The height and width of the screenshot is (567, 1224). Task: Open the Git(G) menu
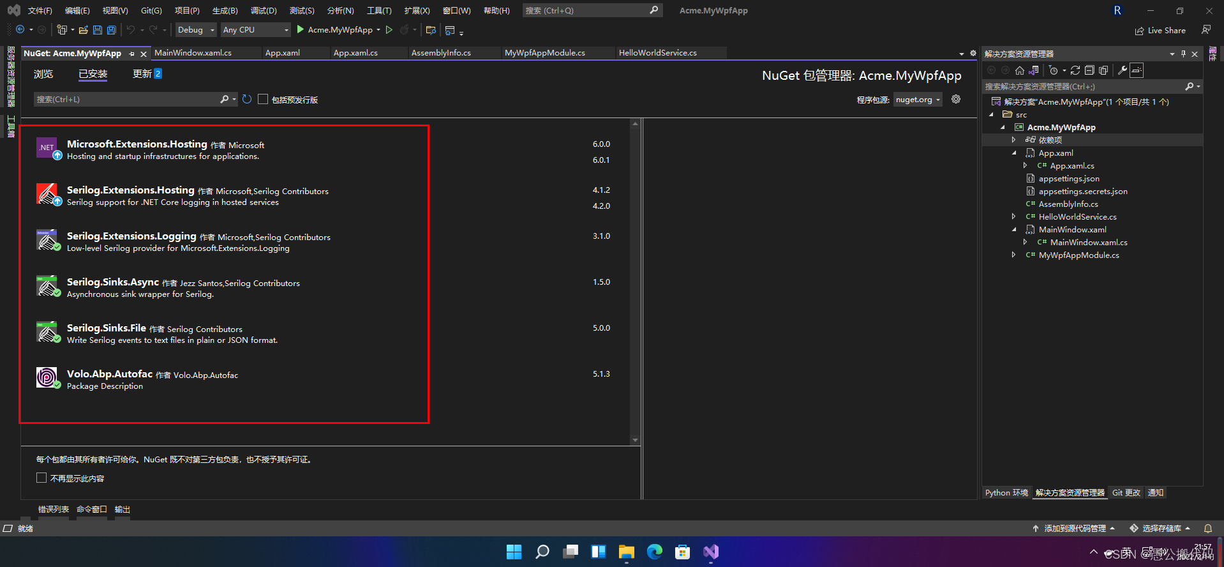click(x=151, y=10)
